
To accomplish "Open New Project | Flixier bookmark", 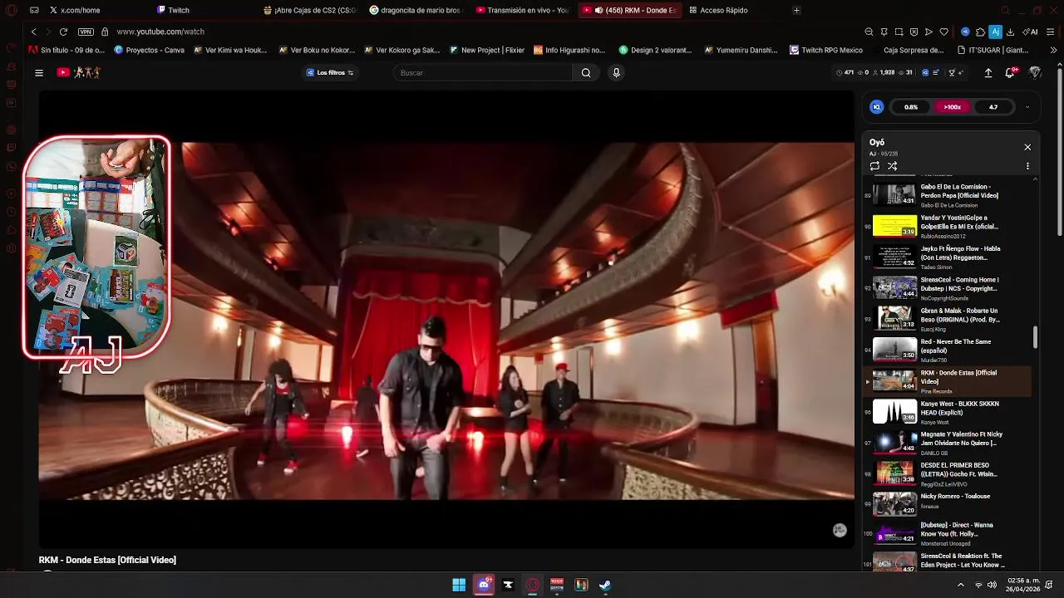I will pyautogui.click(x=487, y=50).
